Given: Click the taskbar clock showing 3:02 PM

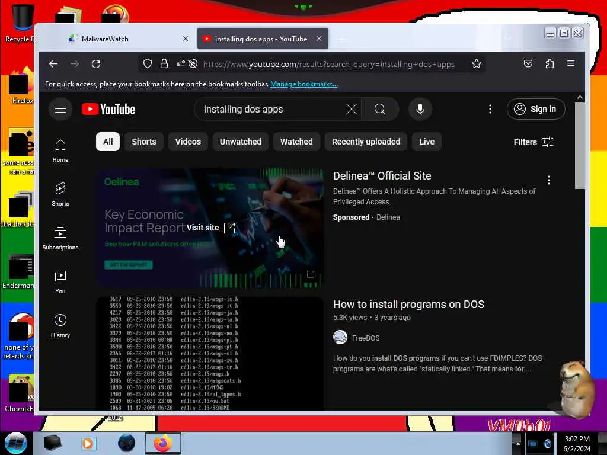Looking at the screenshot, I should [x=577, y=443].
